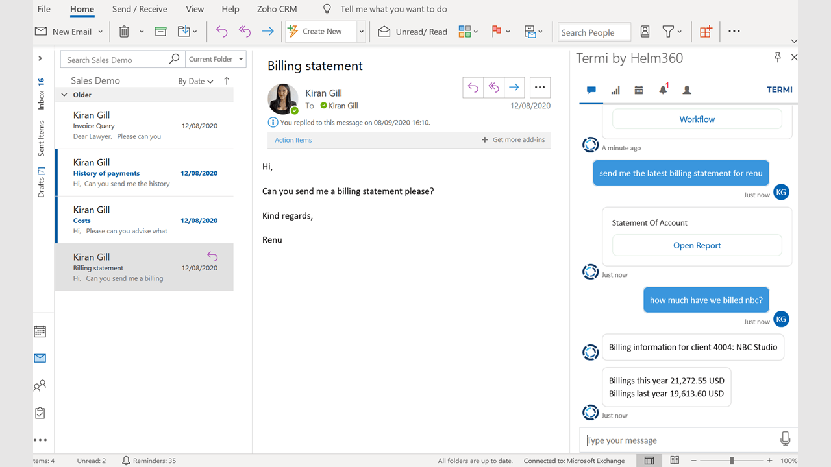Open the History of payments email
Screen dimensions: 831x467
coord(144,173)
